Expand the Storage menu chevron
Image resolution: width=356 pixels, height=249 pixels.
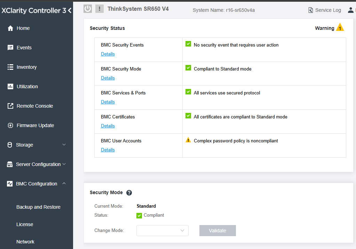pyautogui.click(x=64, y=144)
